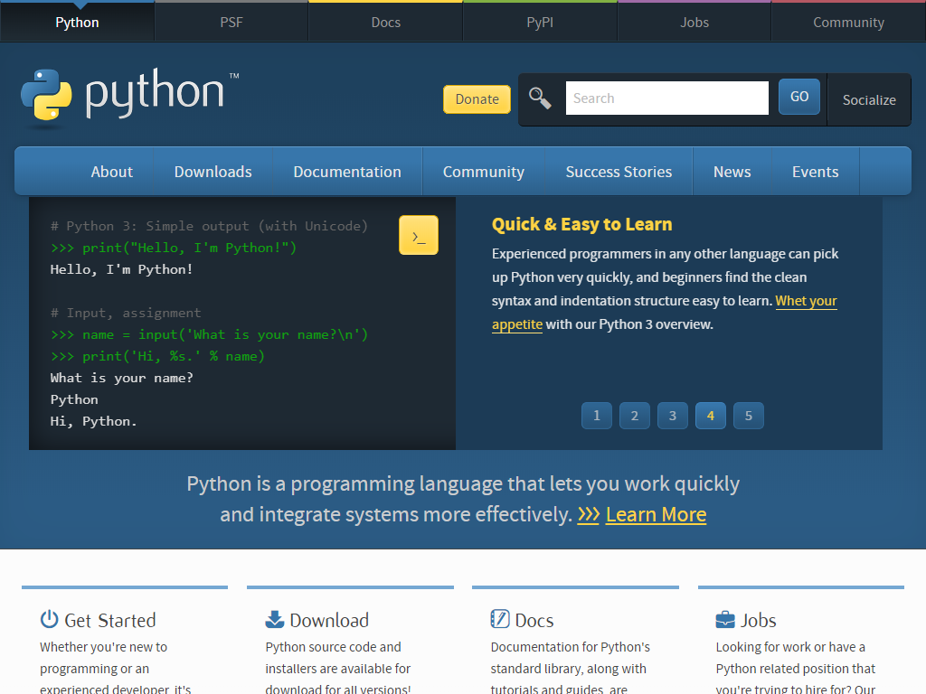Screen dimensions: 926x694
Task: Launch the interactive shell with the yellow prompt icon
Action: point(419,235)
